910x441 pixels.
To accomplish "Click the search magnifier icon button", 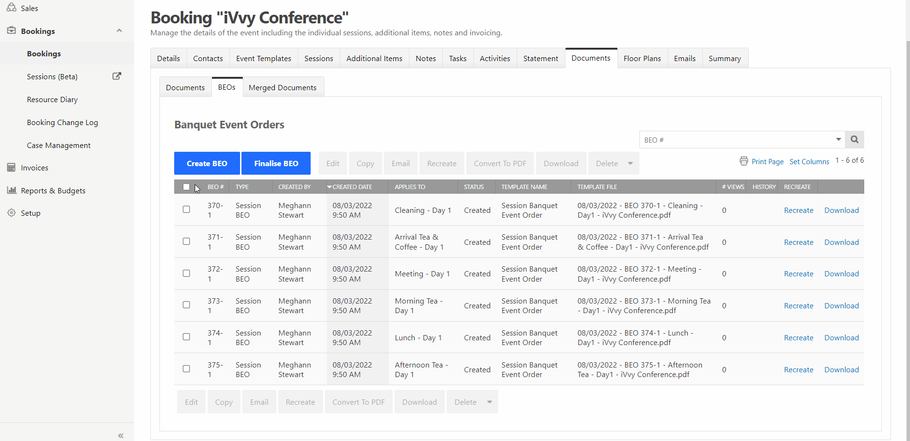I will pos(854,139).
